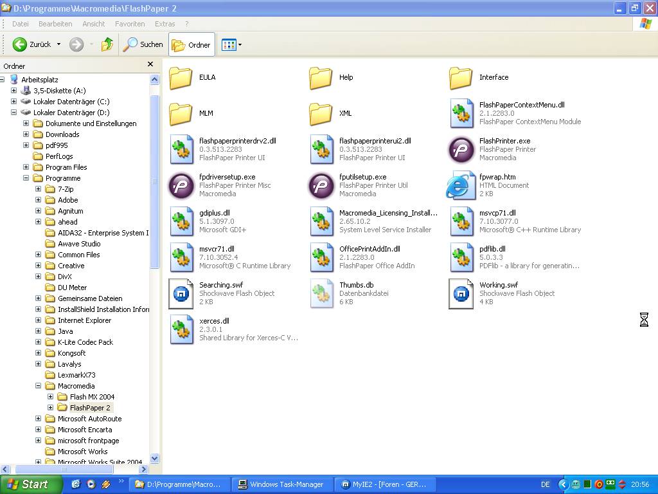Viewport: 658px width, 494px height.
Task: Select the FlashPaperContextMenu.dll file icon
Action: click(x=461, y=114)
